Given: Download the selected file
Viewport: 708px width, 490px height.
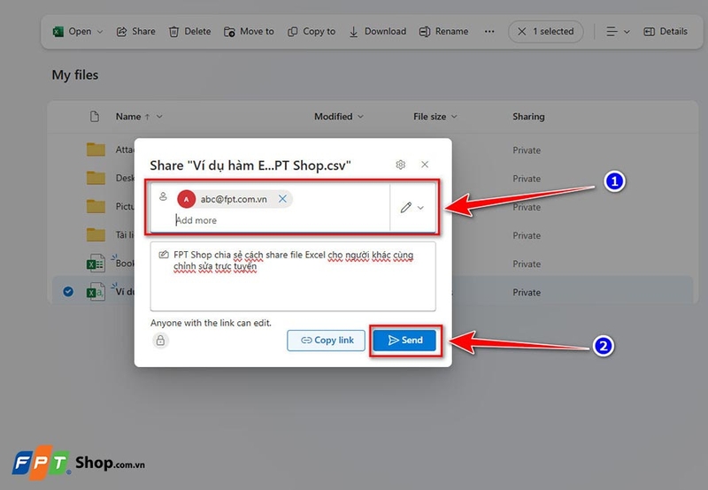Looking at the screenshot, I should pos(378,32).
